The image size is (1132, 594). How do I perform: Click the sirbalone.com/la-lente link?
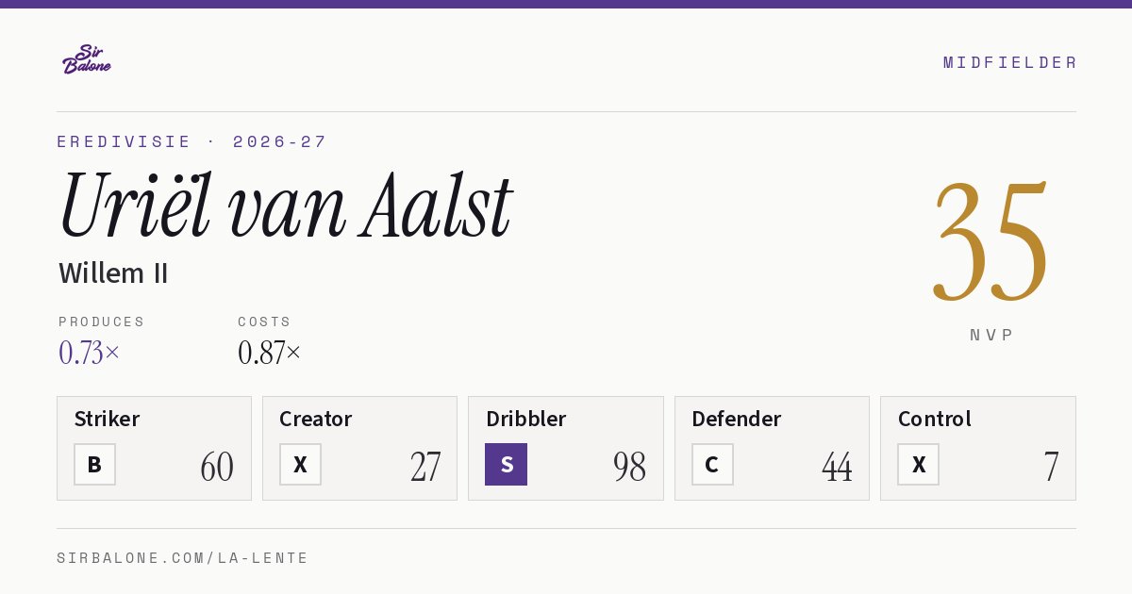pos(183,558)
